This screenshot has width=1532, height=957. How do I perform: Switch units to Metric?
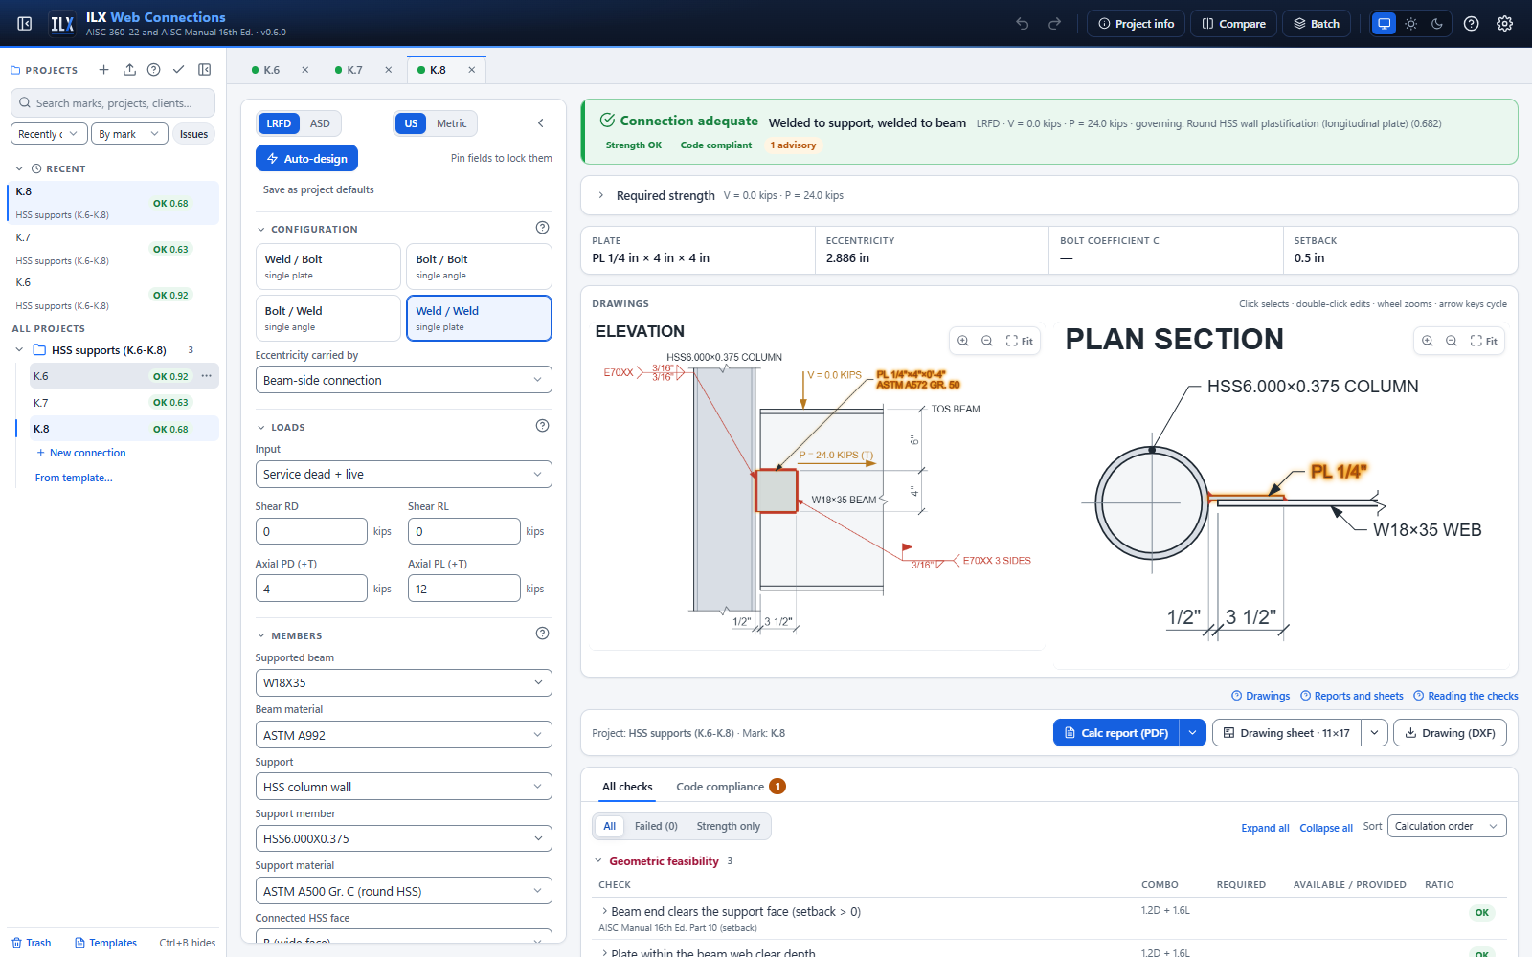point(452,123)
